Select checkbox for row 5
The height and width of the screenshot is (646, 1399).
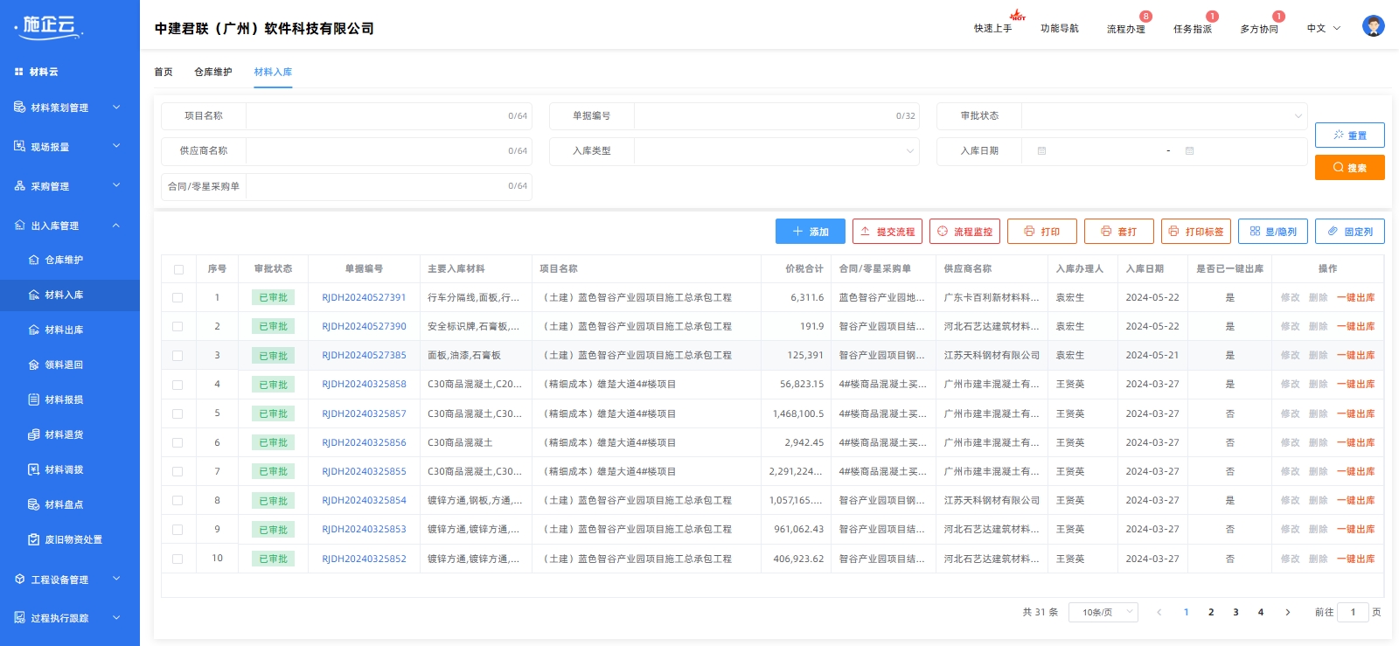pyautogui.click(x=178, y=413)
